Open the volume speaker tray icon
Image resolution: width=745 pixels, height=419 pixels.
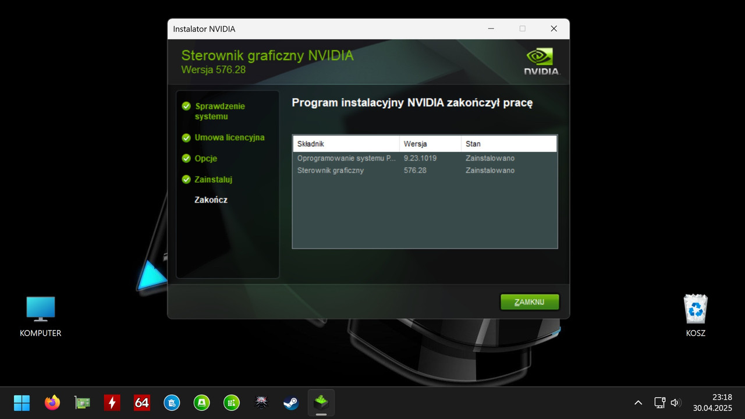pos(675,403)
